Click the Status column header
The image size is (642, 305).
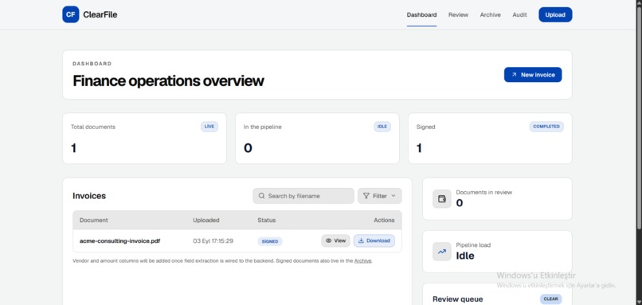tap(267, 221)
